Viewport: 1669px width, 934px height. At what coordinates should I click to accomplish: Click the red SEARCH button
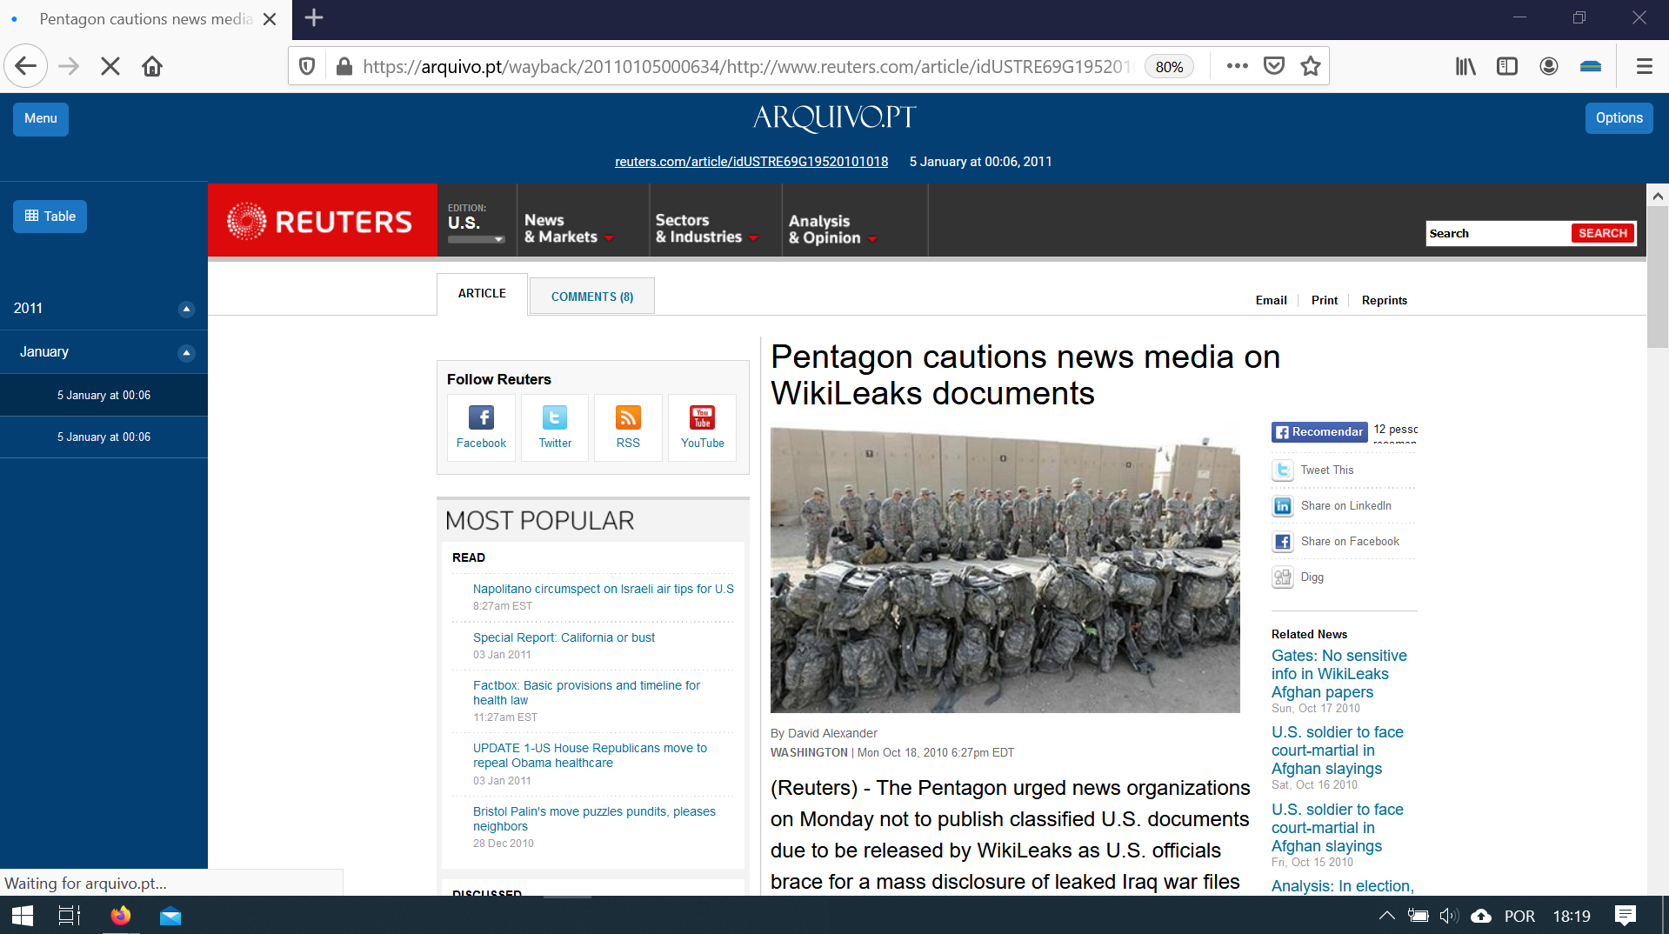coord(1602,233)
